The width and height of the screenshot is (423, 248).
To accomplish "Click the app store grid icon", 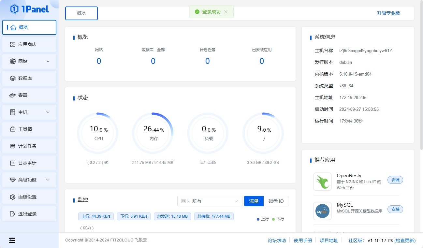I will pyautogui.click(x=13, y=44).
